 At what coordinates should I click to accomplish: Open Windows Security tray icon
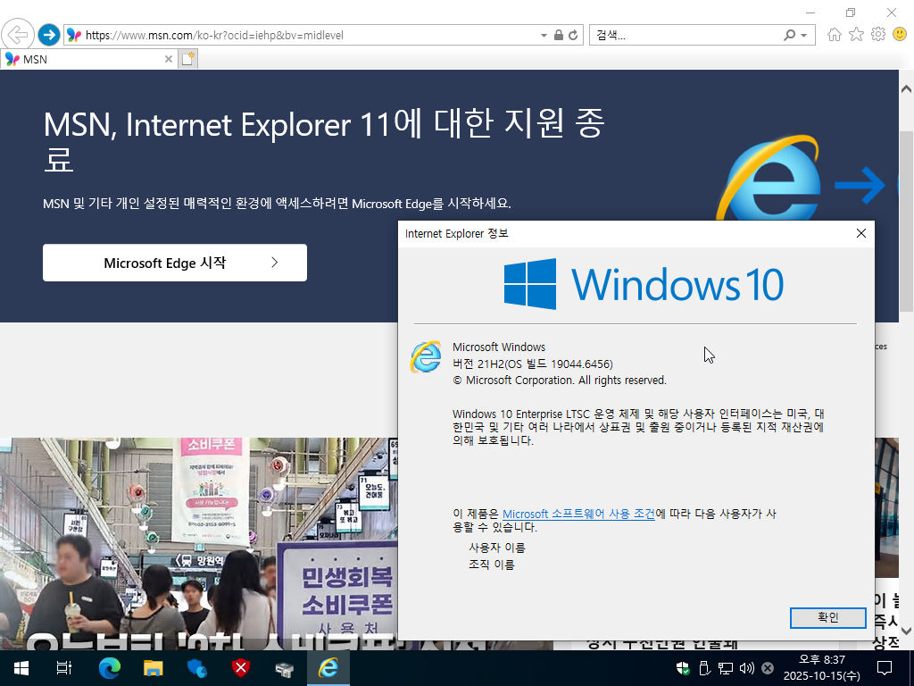683,668
